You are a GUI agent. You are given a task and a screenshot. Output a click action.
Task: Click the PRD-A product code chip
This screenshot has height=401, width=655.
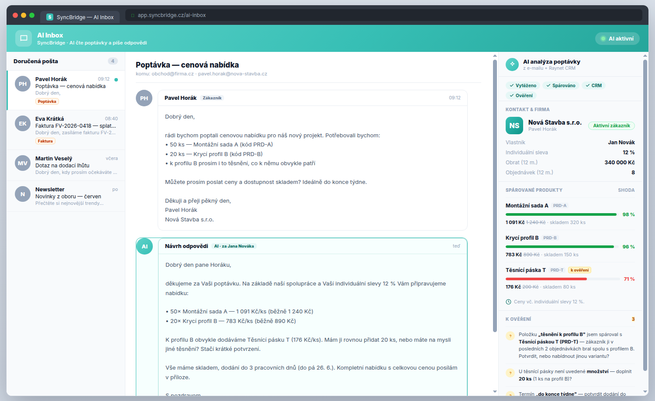[560, 206]
